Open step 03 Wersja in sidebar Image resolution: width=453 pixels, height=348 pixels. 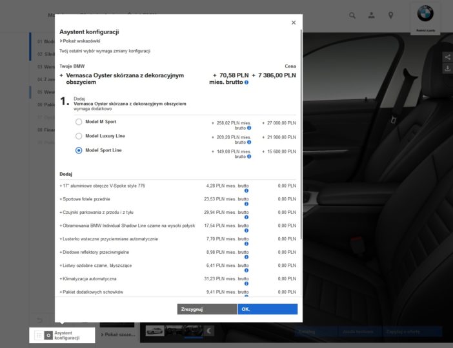pyautogui.click(x=46, y=67)
